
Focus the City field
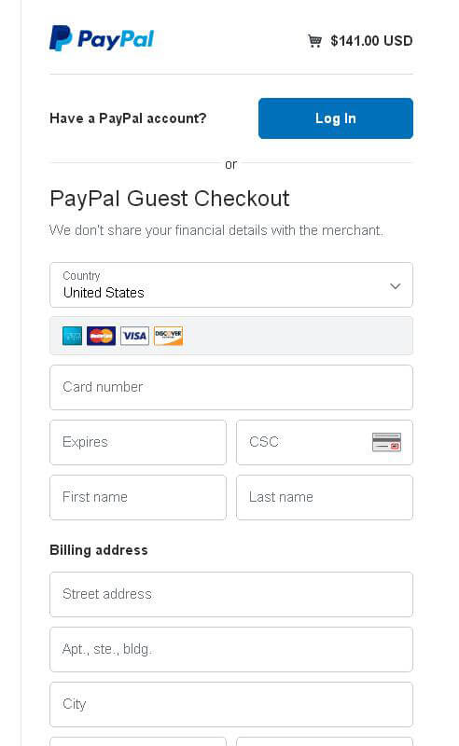tap(231, 705)
